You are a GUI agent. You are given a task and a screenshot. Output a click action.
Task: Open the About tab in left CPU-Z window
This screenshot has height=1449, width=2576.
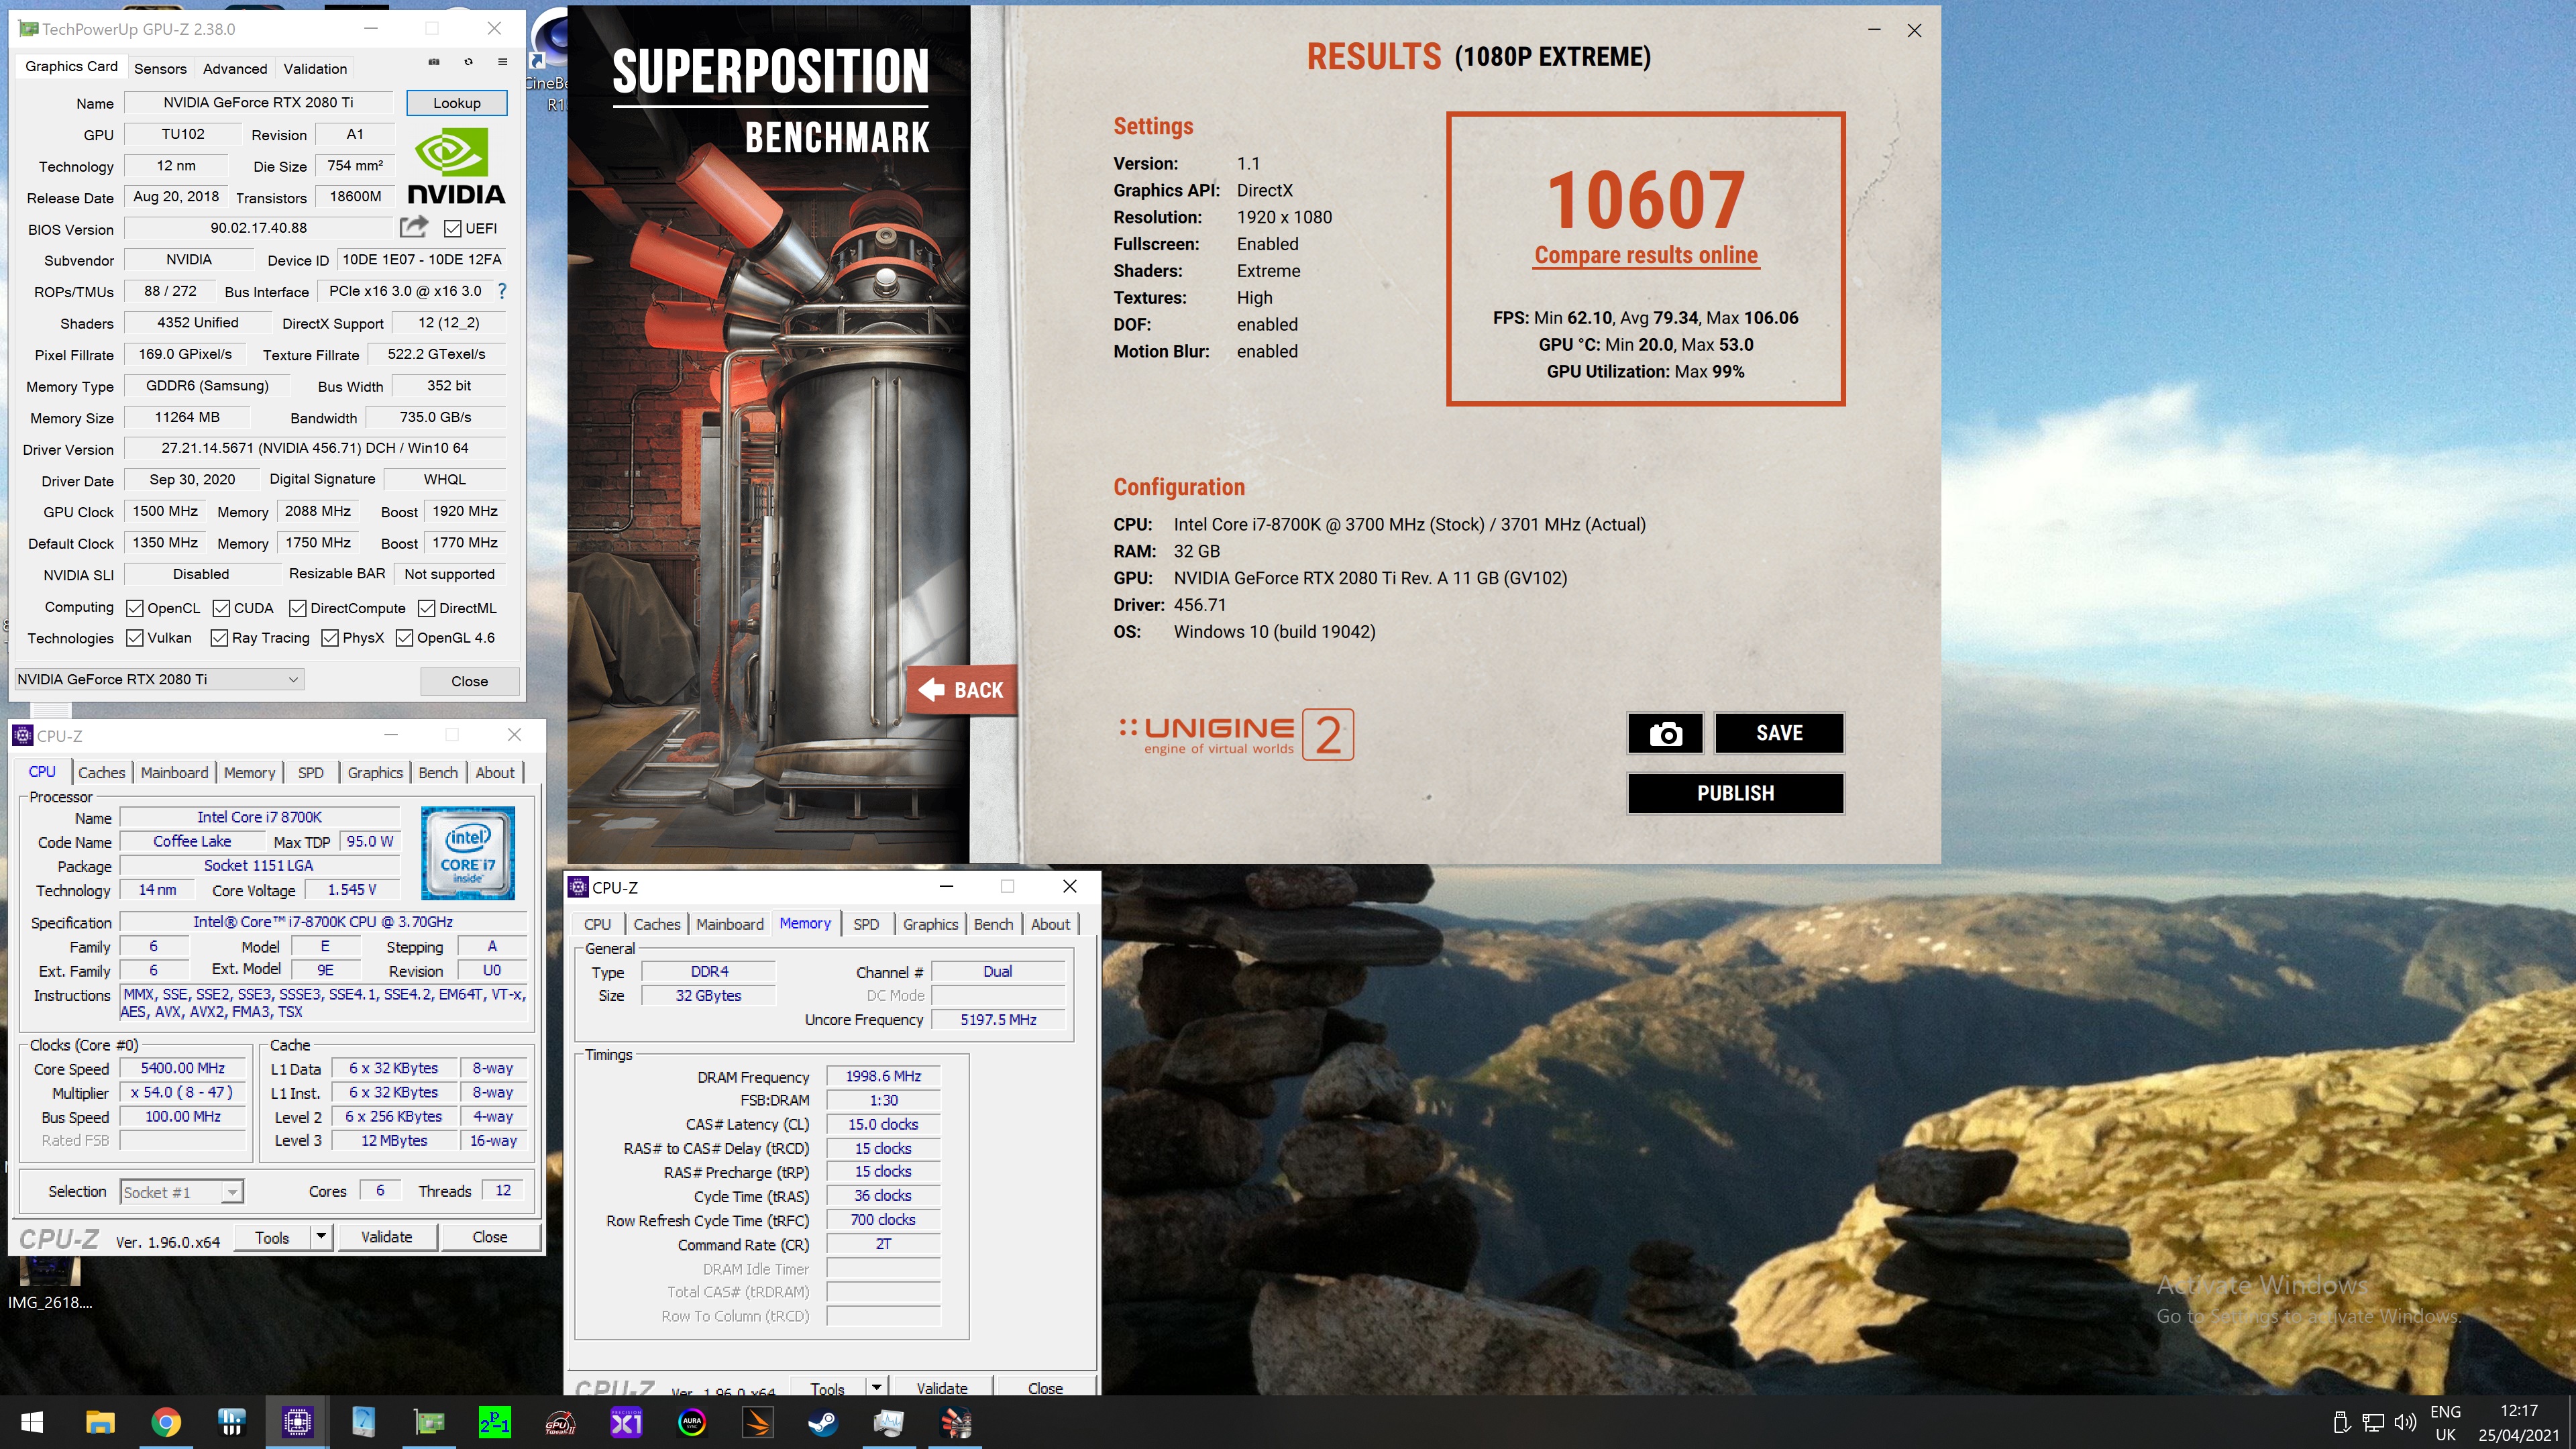[x=495, y=772]
